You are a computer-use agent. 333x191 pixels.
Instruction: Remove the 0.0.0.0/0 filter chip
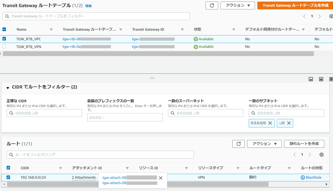point(270,123)
